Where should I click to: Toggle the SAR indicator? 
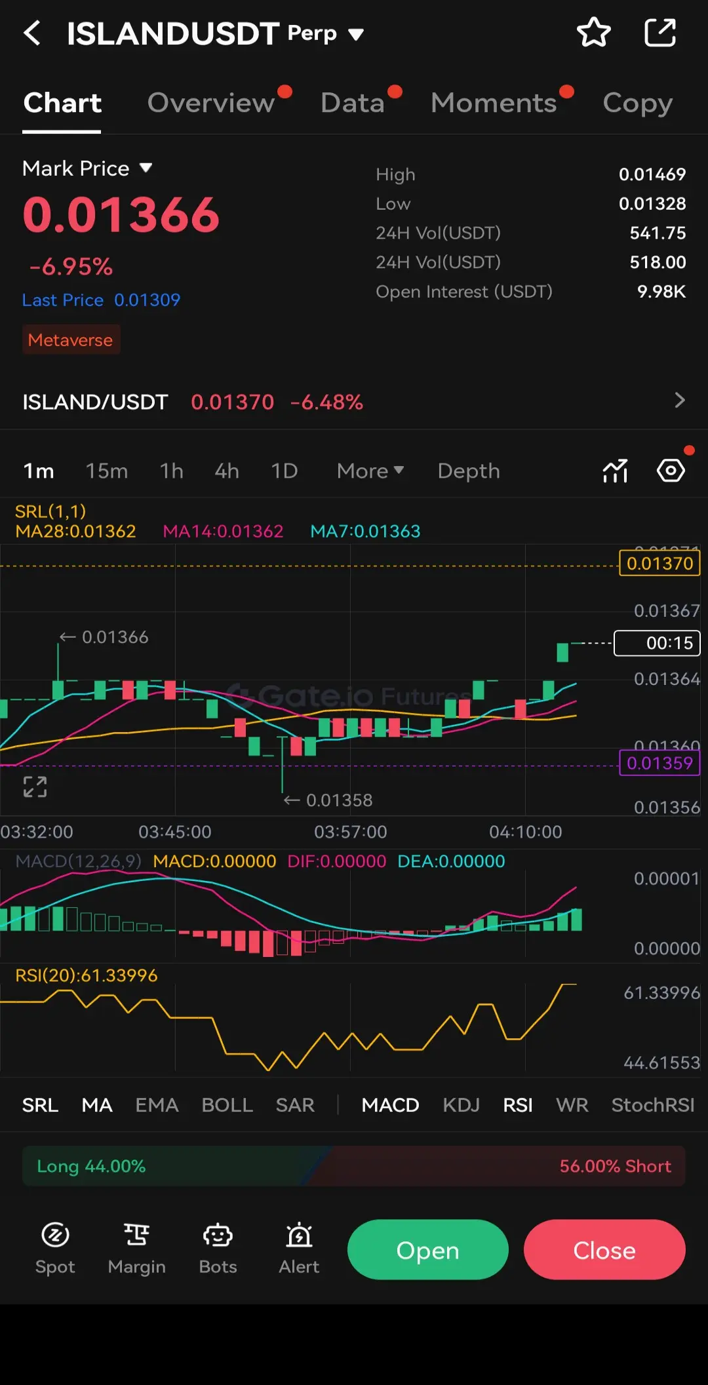point(295,1105)
